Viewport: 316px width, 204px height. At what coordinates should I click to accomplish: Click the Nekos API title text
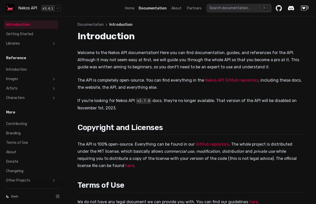coord(28,8)
